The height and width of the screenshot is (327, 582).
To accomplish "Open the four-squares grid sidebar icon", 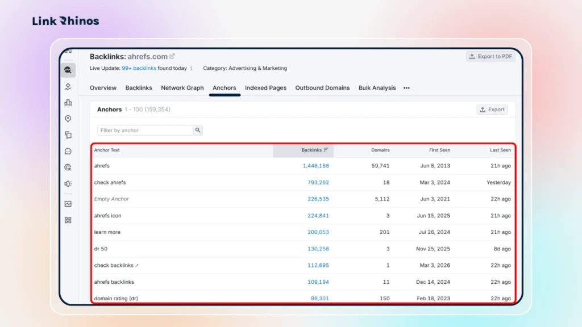I will [x=68, y=220].
